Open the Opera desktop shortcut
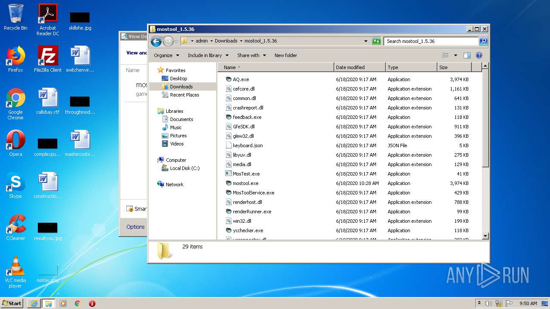The height and width of the screenshot is (309, 550). (15, 143)
